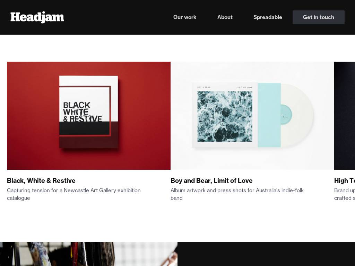Open the paint brushes photo at the bottom

pyautogui.click(x=89, y=254)
